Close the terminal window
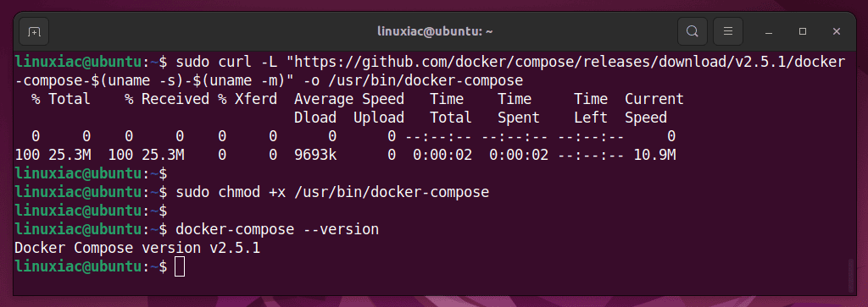Screen dimensions: 868x307 point(837,32)
